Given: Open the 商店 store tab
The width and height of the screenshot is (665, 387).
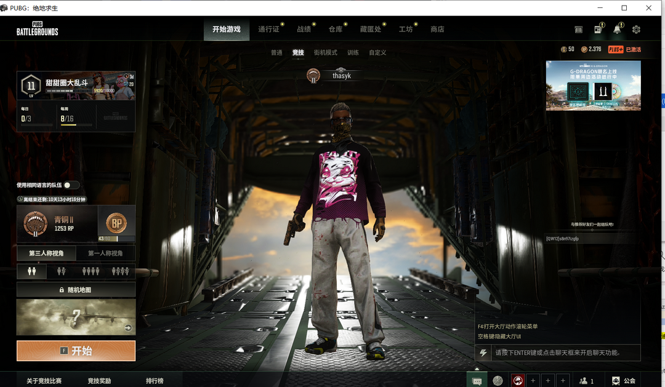Looking at the screenshot, I should [x=437, y=30].
